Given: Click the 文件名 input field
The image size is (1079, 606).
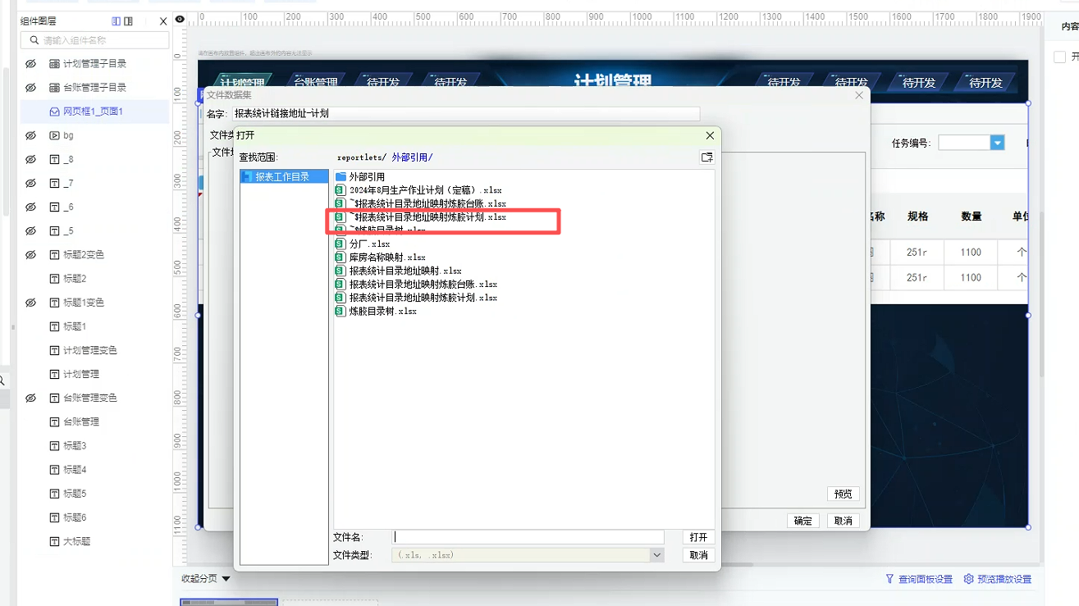Looking at the screenshot, I should pos(528,537).
